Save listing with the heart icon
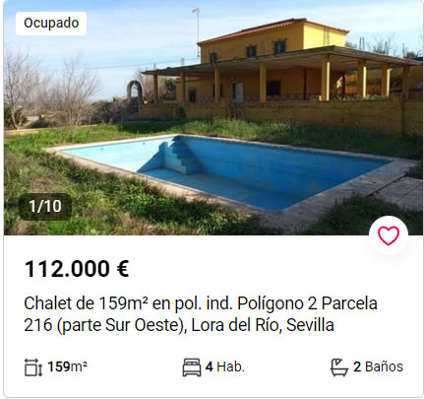 pyautogui.click(x=389, y=235)
